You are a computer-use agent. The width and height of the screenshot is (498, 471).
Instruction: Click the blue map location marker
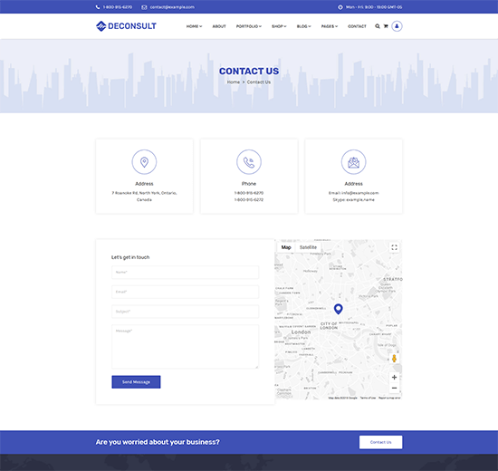click(x=339, y=309)
